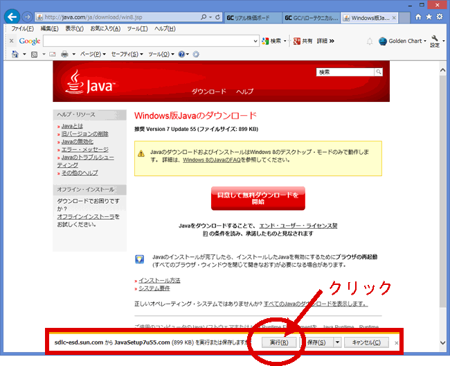Open the Javaの無効化 link
450x366 pixels.
78,141
